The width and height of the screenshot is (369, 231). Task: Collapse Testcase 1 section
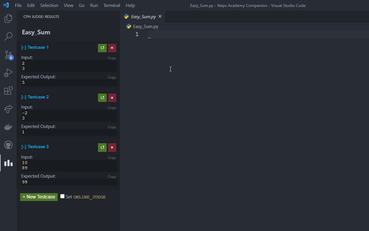[35, 47]
